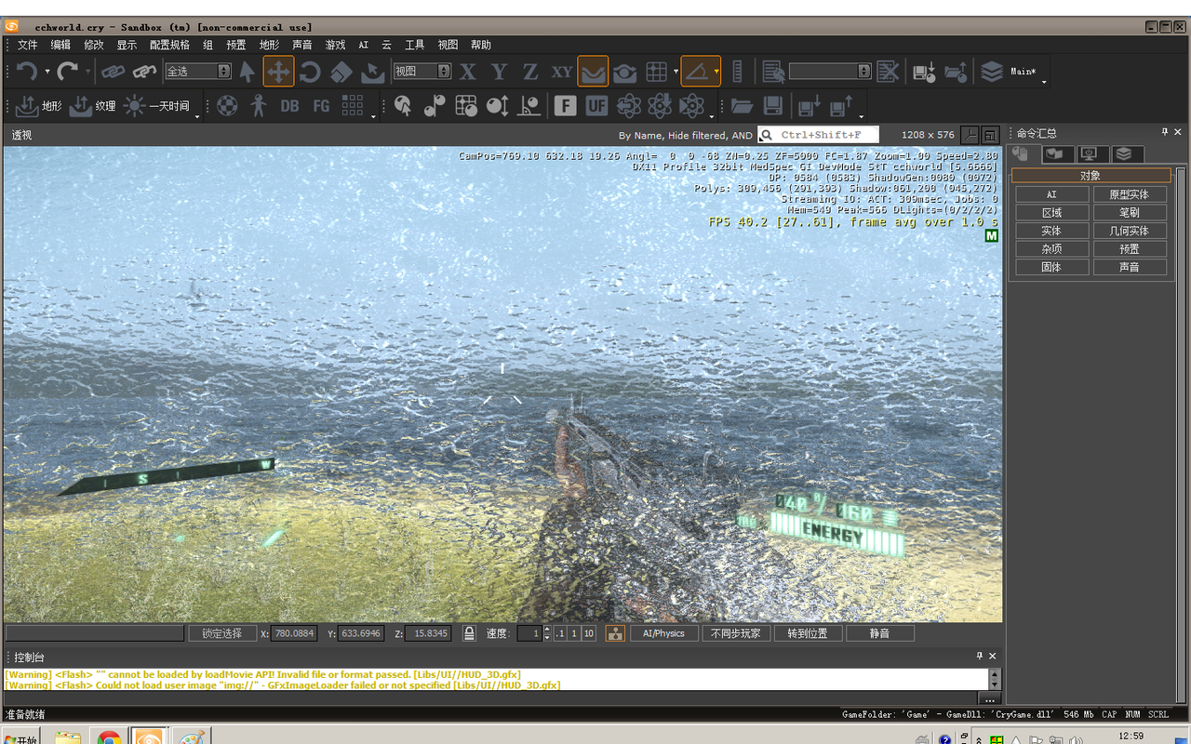Expand the angle snap options arrow

click(716, 71)
